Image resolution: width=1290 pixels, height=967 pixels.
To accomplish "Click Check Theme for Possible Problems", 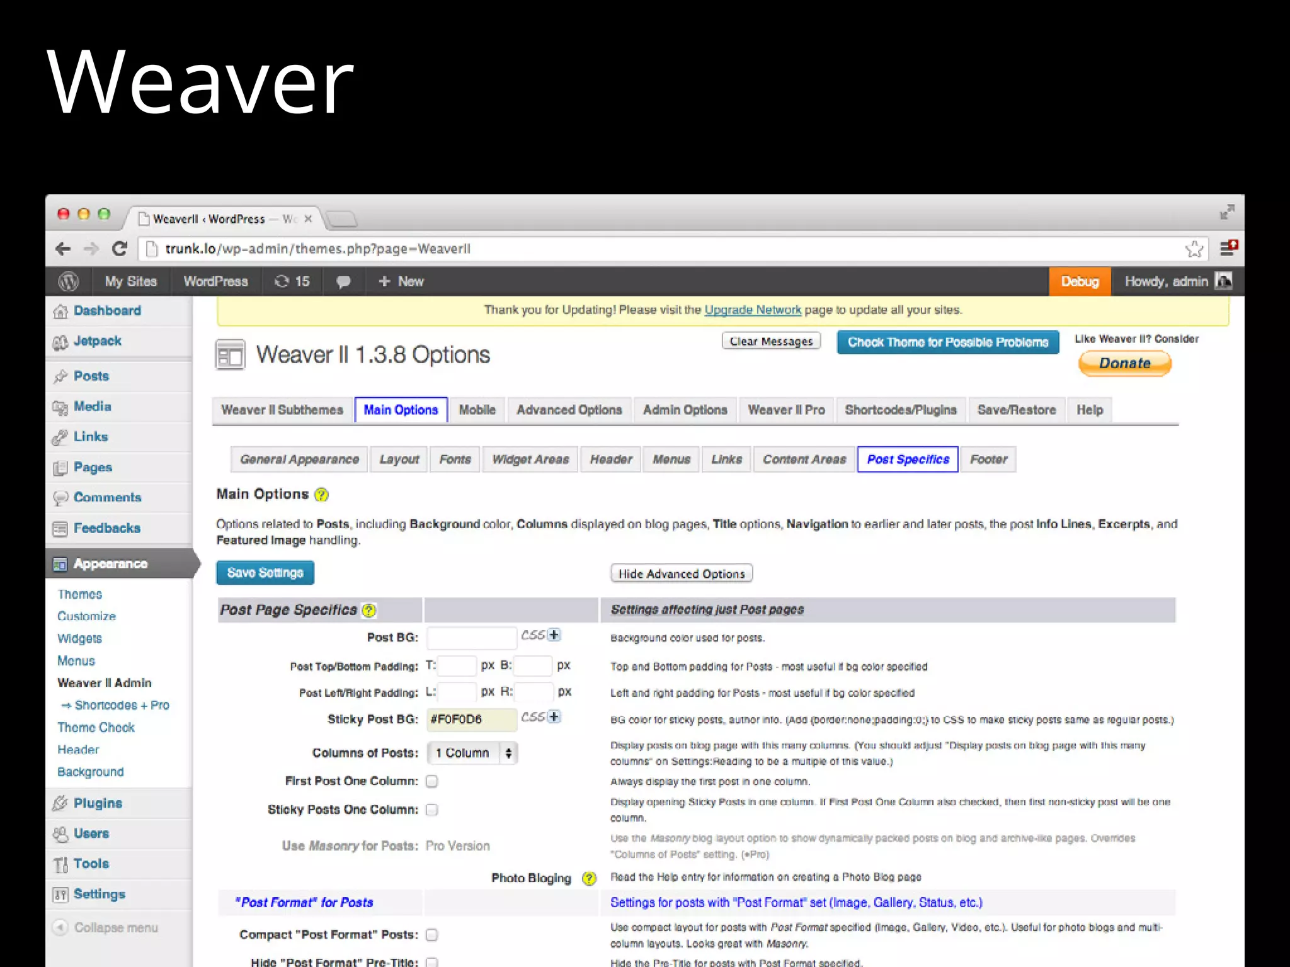I will (948, 342).
